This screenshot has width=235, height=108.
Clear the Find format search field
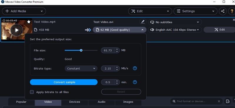click(219, 102)
